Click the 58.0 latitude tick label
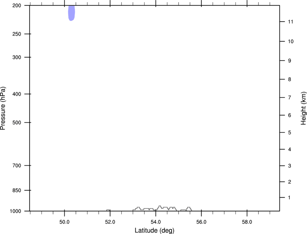 247,222
